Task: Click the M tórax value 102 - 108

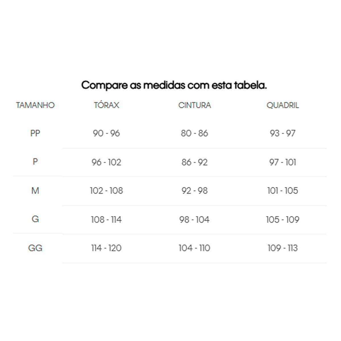Action: coord(107,191)
